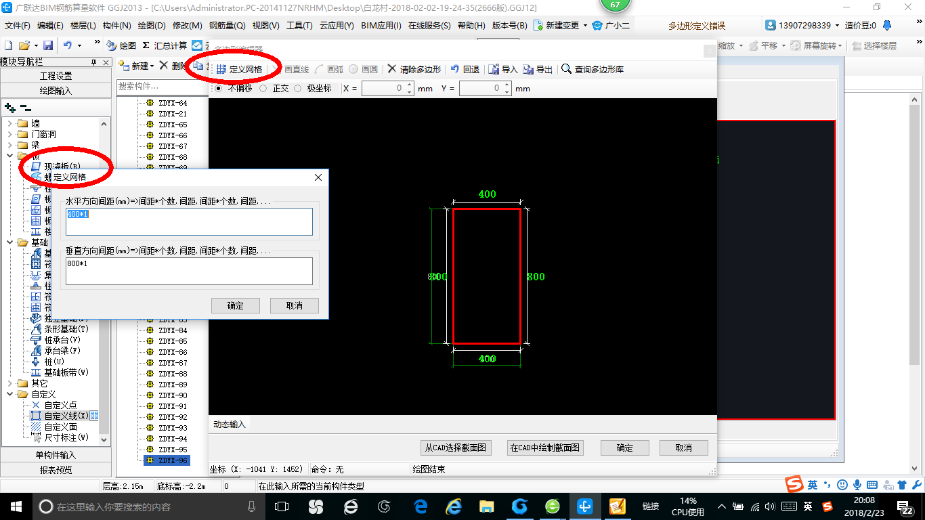Click the 搜索构件 search box

(161, 87)
